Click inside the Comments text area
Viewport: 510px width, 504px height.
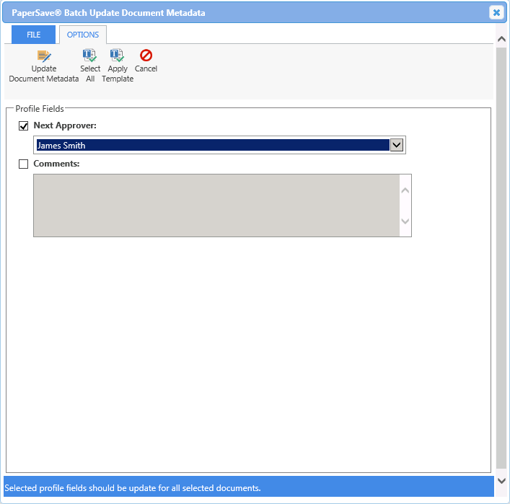[x=216, y=205]
